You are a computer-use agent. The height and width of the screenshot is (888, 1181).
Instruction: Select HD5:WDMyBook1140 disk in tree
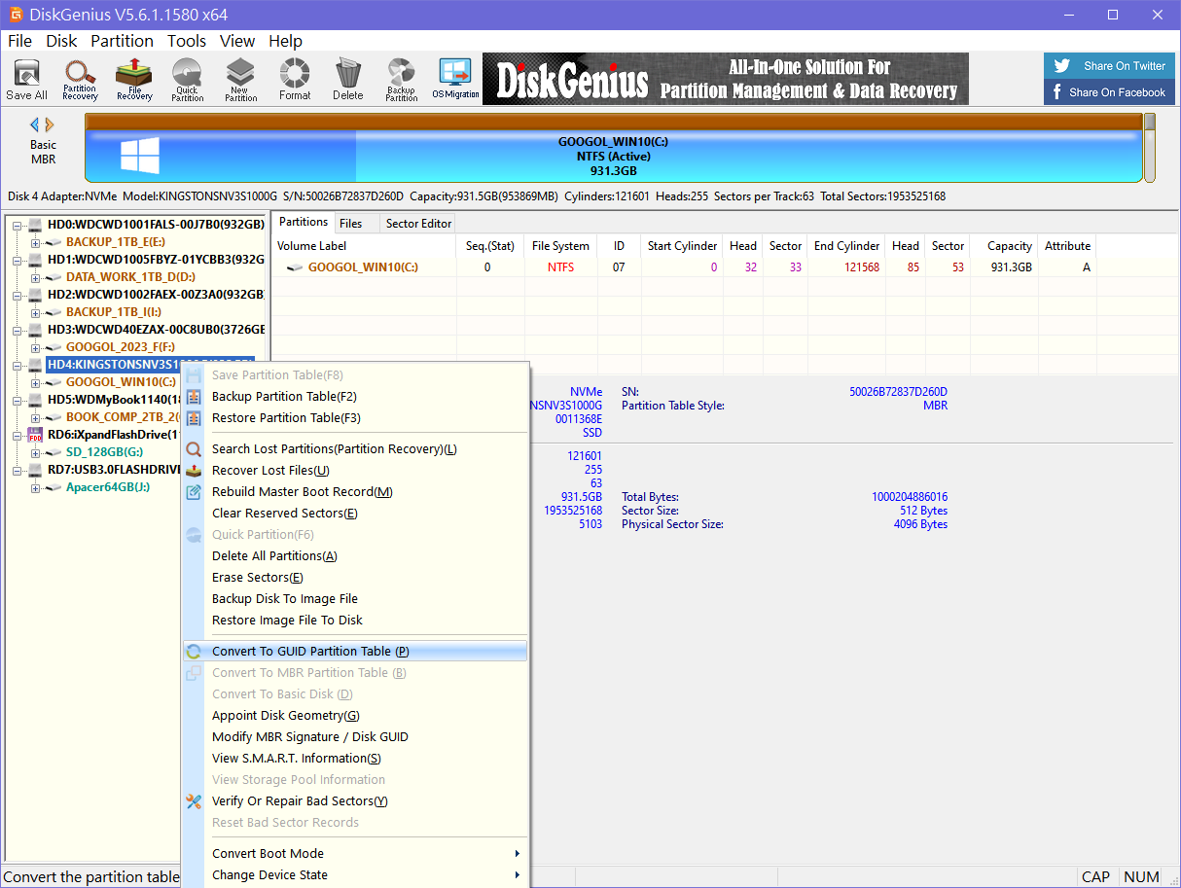(x=116, y=400)
